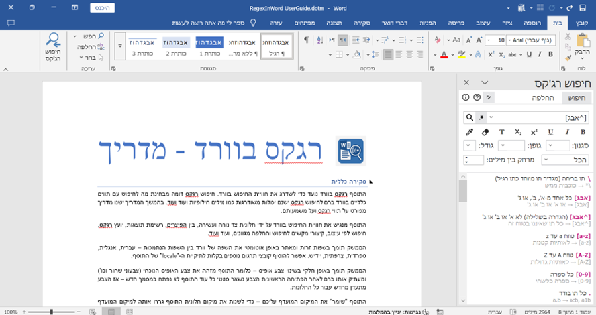
Task: Click the Sort A-Z icon
Action: (x=320, y=40)
